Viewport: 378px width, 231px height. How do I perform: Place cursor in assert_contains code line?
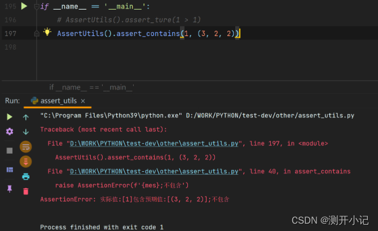tap(148, 33)
